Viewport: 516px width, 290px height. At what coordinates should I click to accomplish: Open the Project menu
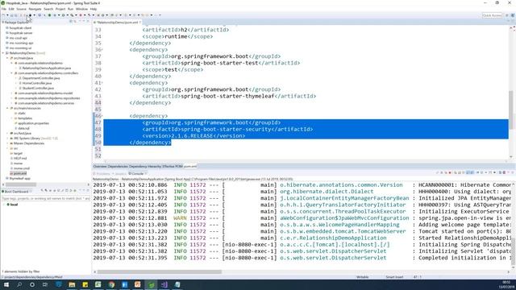[60, 9]
